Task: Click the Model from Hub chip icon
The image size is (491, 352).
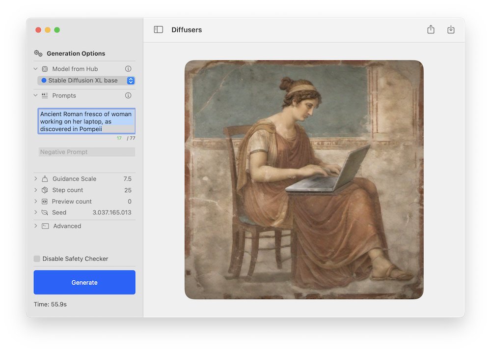Action: coord(45,69)
